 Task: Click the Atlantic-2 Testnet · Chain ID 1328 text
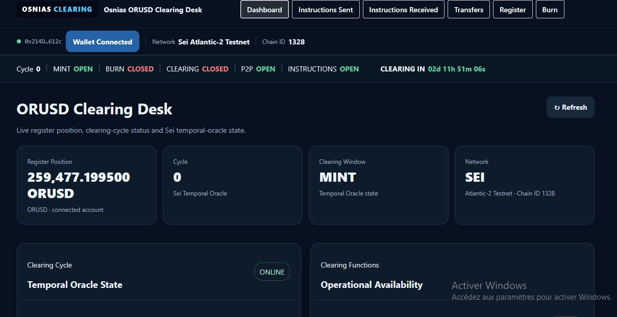point(510,193)
